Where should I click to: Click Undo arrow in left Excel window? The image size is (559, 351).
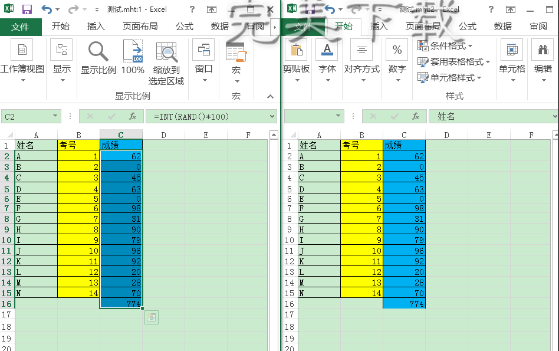click(x=47, y=9)
